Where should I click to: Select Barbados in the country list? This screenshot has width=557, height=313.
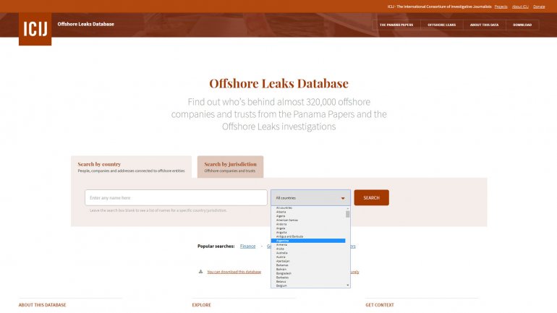coord(308,278)
